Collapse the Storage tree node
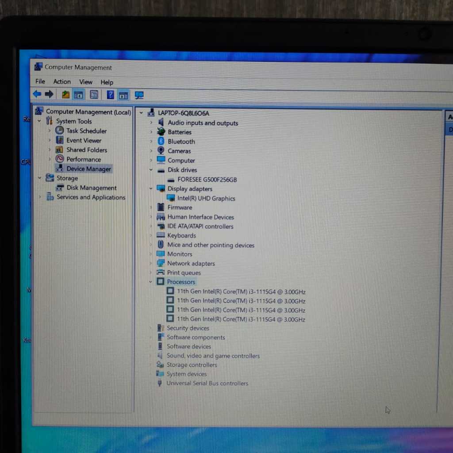This screenshot has width=453, height=453. coord(39,178)
